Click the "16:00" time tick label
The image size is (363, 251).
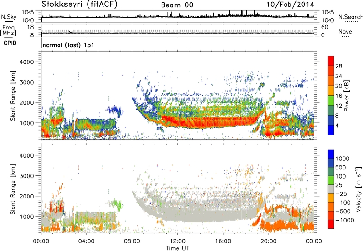223,241
